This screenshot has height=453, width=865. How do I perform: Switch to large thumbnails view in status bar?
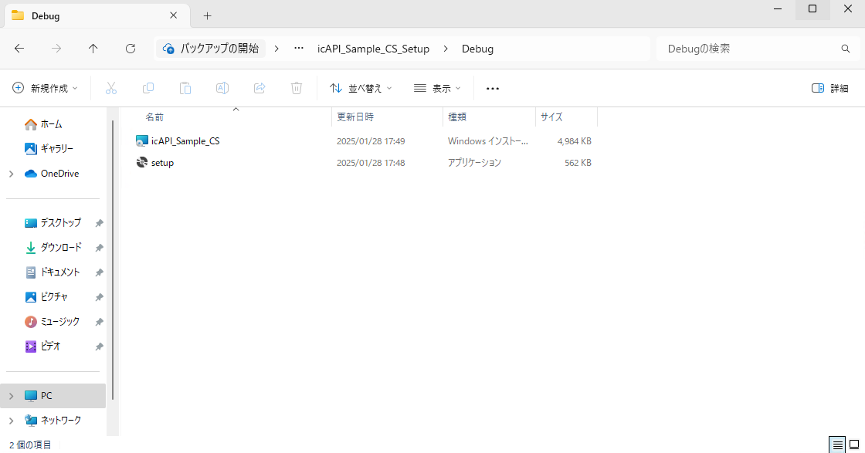[x=854, y=445]
